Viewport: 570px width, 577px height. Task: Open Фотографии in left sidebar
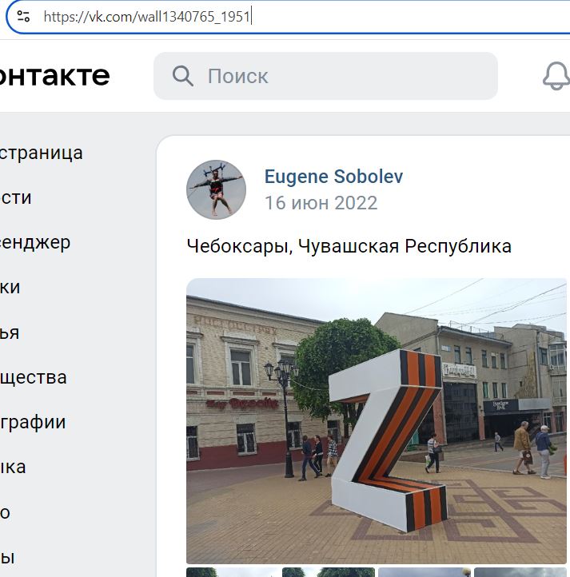click(x=33, y=422)
